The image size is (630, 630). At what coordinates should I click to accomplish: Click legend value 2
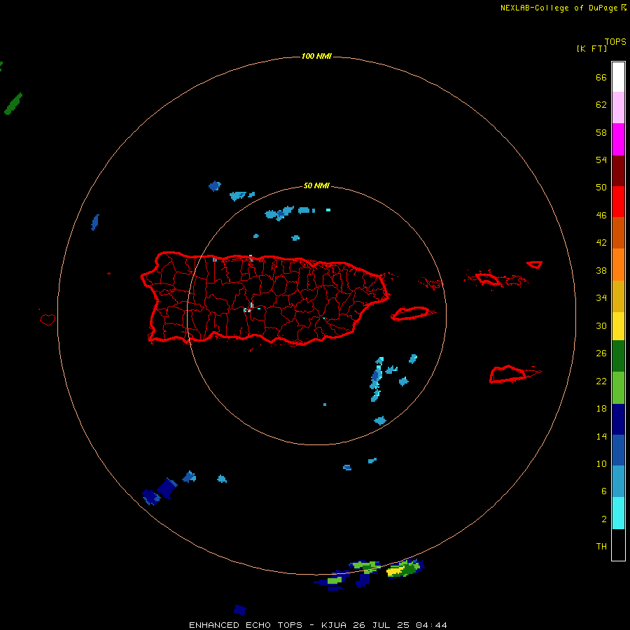604,519
